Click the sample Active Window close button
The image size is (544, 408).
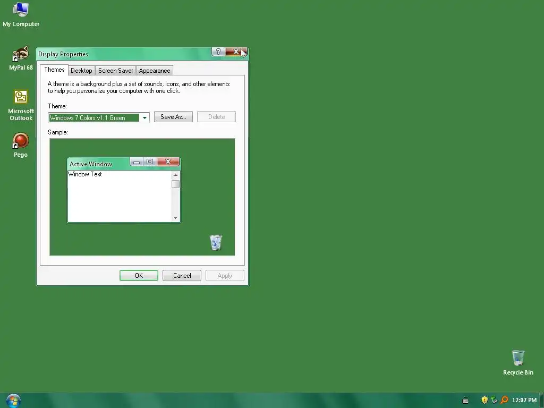(x=168, y=161)
